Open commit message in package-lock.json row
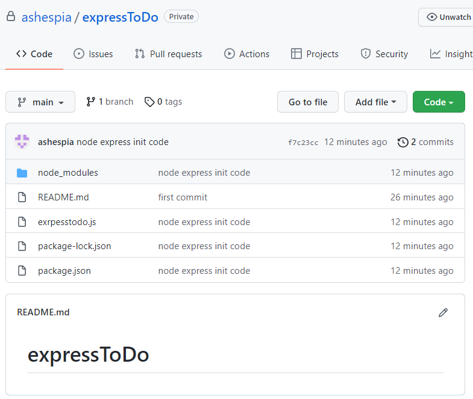 click(x=204, y=246)
